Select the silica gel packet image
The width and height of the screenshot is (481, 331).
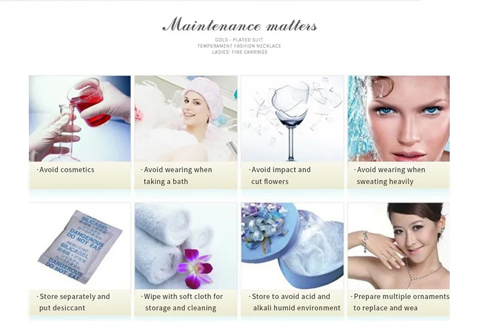[x=80, y=246]
